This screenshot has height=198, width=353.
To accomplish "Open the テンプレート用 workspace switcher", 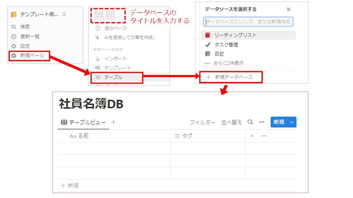I will point(39,14).
